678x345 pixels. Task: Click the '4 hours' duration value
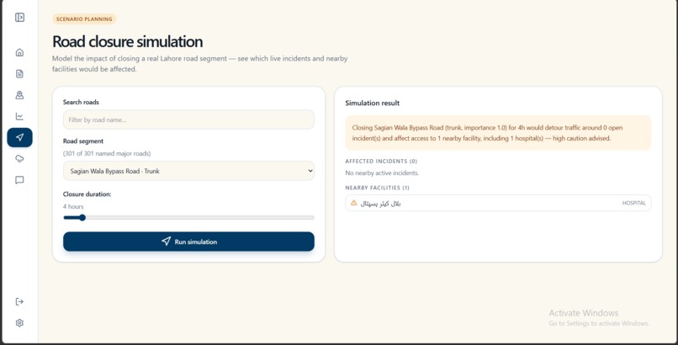pos(73,207)
